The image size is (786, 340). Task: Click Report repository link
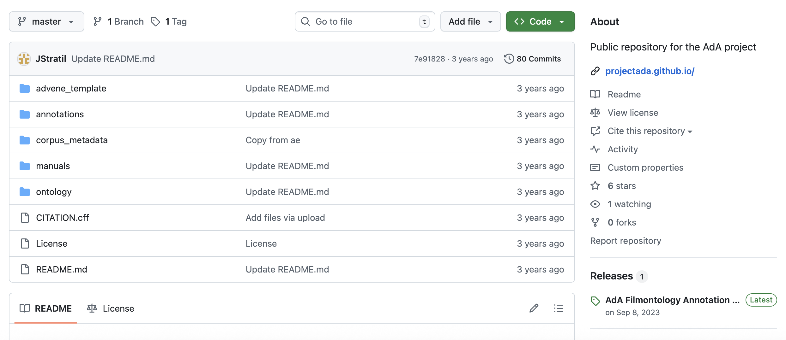625,241
